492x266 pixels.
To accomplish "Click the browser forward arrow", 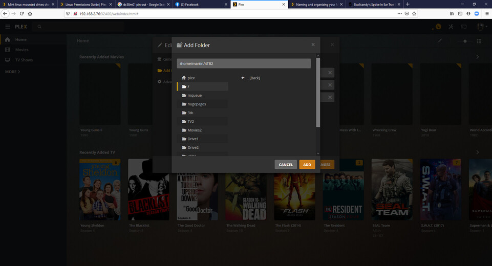I will coord(13,13).
